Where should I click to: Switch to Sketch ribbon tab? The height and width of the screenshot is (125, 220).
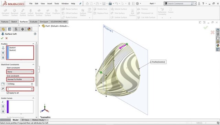(14, 22)
